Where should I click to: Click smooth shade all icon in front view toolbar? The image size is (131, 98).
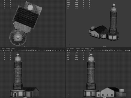pyautogui.click(x=26, y=50)
